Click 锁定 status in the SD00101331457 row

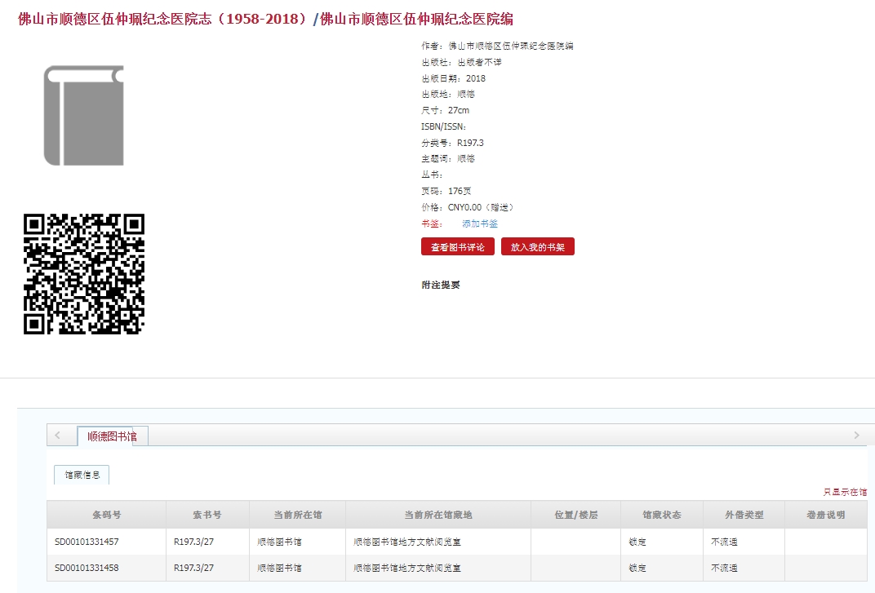point(637,542)
